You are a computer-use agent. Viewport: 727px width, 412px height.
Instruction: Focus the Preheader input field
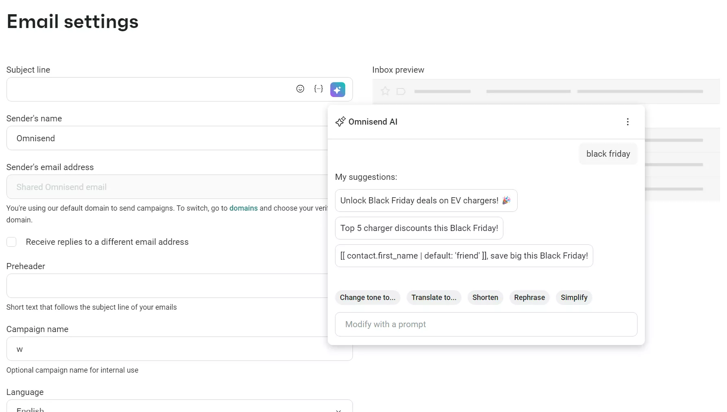click(167, 286)
